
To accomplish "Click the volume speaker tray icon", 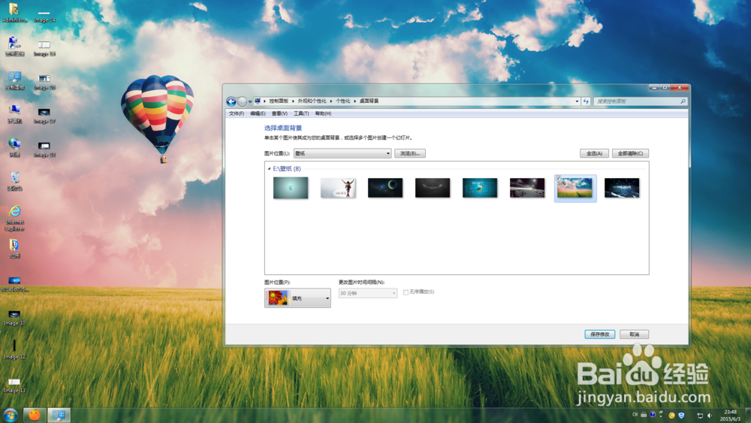I will point(710,415).
